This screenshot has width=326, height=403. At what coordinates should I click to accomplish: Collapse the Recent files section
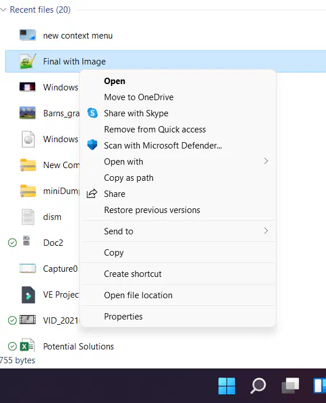pos(3,10)
